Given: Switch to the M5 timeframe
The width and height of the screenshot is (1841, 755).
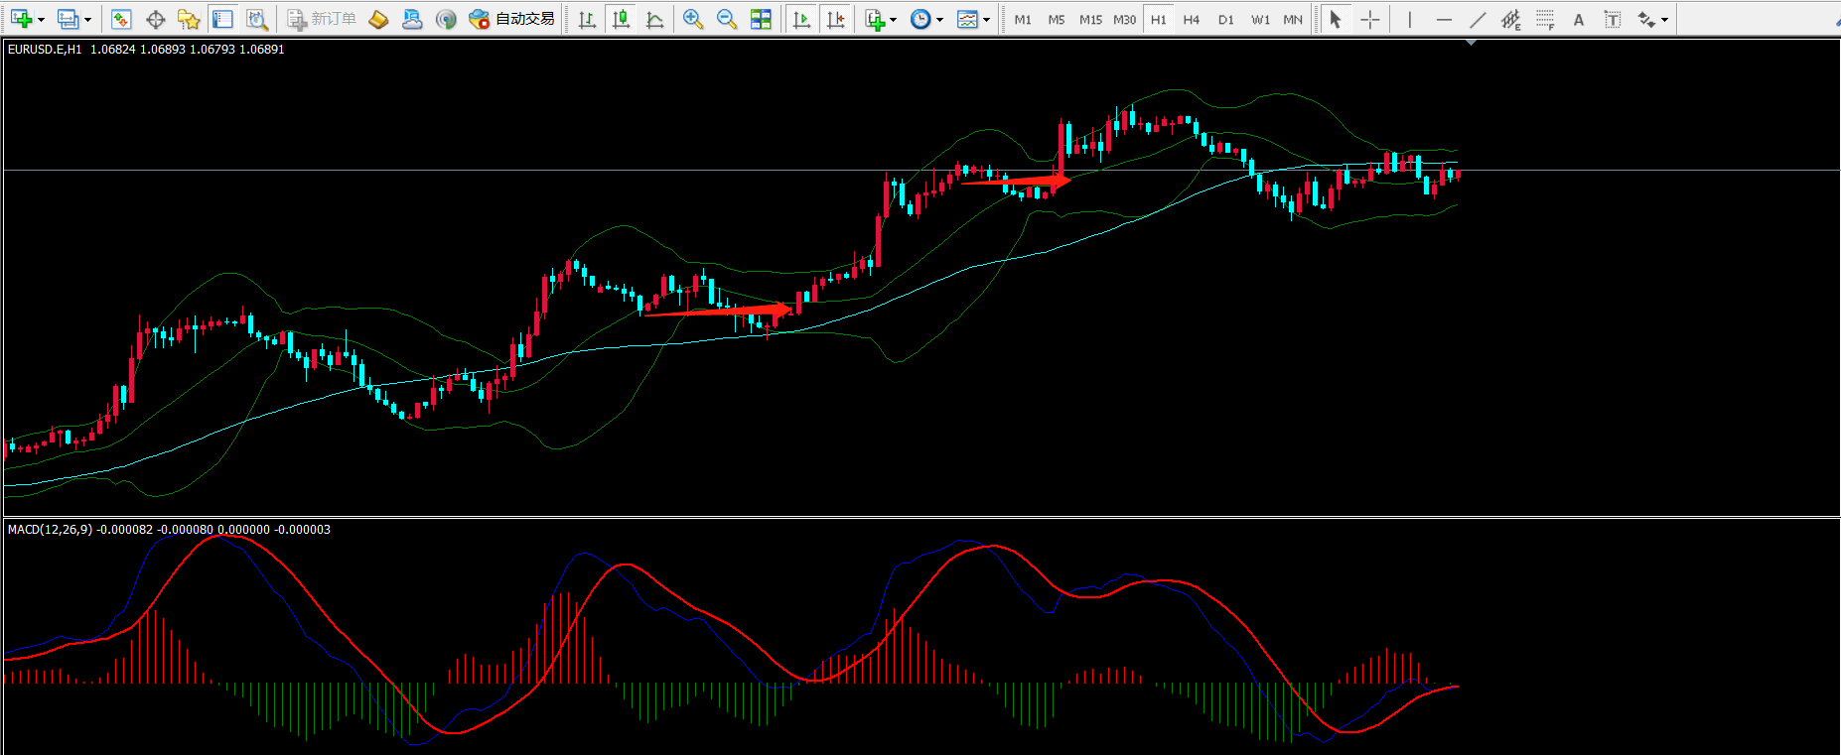Looking at the screenshot, I should click(x=1057, y=19).
